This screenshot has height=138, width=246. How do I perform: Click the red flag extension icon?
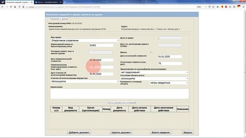coord(239,7)
